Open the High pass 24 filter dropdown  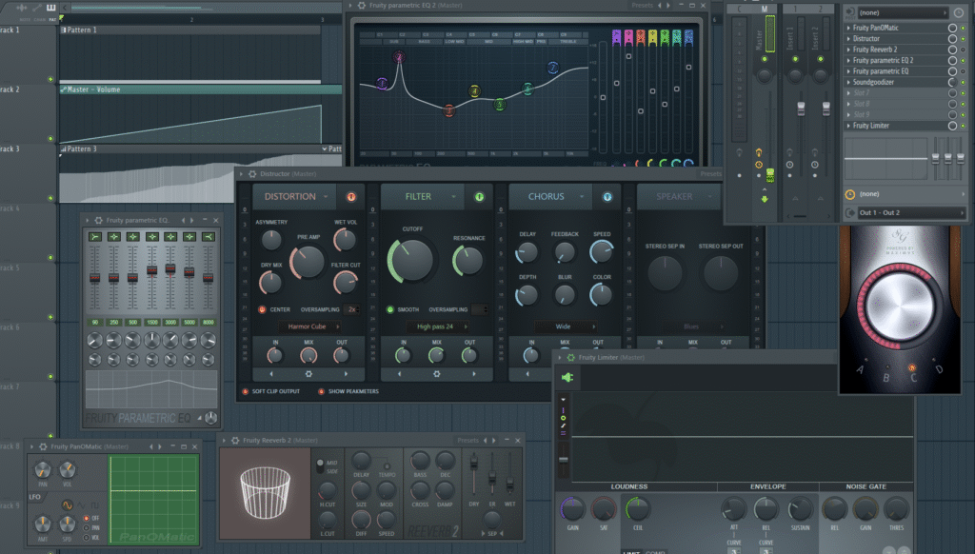pyautogui.click(x=436, y=326)
